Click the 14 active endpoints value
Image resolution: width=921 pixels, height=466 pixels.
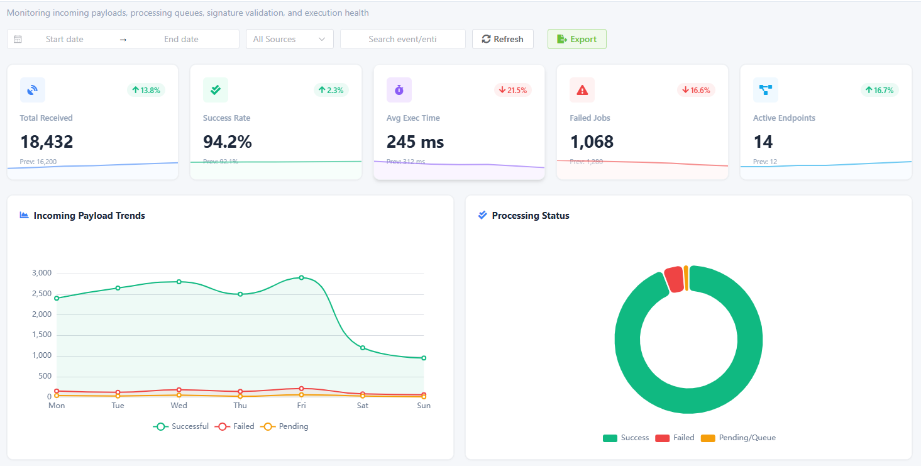763,141
